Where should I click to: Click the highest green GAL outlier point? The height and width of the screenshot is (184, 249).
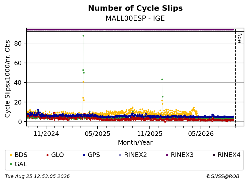click(83, 36)
